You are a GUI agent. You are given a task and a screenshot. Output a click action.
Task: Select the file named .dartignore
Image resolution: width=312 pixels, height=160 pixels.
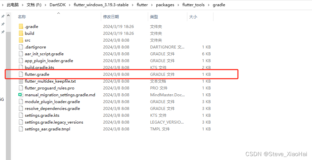tap(36, 47)
